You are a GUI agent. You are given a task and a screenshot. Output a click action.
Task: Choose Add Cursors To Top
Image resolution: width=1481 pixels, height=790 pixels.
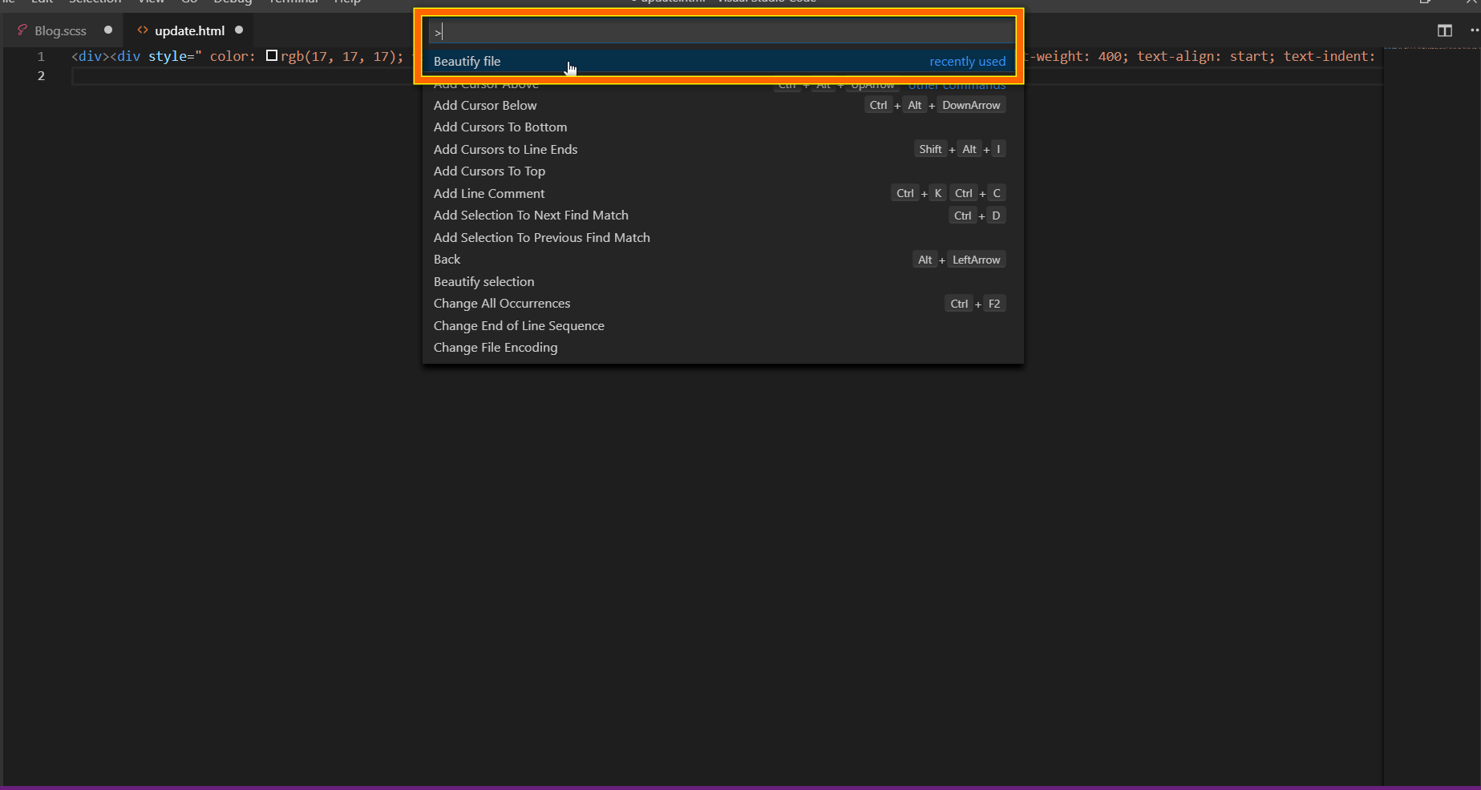pos(722,171)
